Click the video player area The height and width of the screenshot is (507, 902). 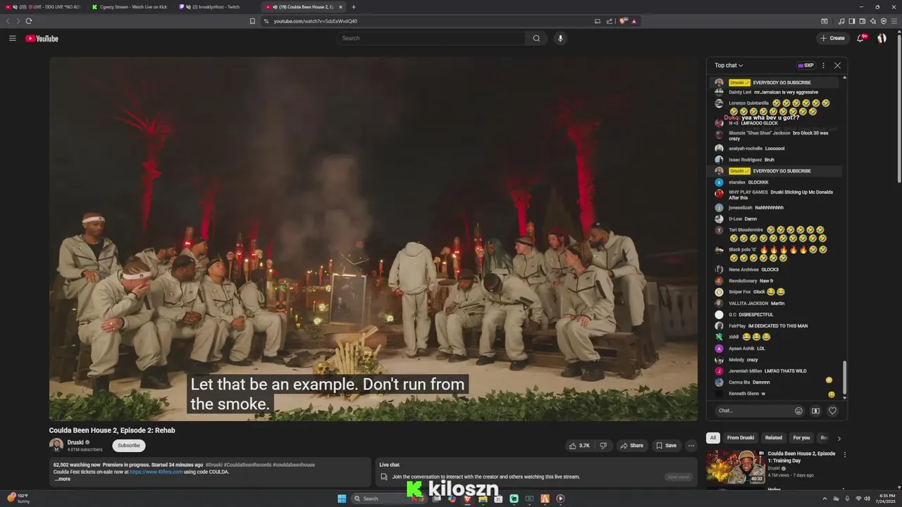[x=373, y=239]
